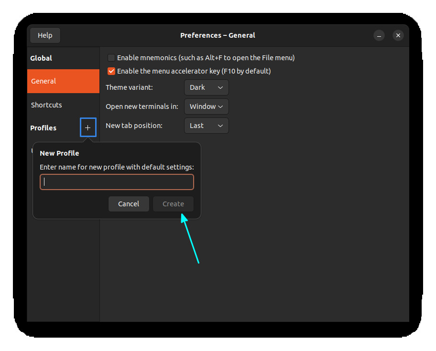The height and width of the screenshot is (351, 436).
Task: Click the Create button
Action: coord(173,203)
